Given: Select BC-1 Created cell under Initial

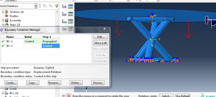Looking at the screenshot, I should pos(33,41).
